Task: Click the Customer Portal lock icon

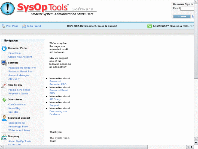Action: pyautogui.click(x=4, y=48)
